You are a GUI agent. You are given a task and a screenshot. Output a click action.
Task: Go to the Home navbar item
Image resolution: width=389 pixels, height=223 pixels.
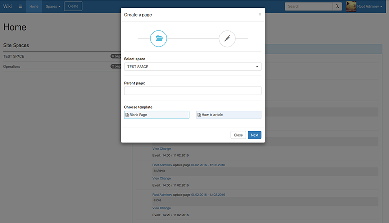click(x=34, y=6)
